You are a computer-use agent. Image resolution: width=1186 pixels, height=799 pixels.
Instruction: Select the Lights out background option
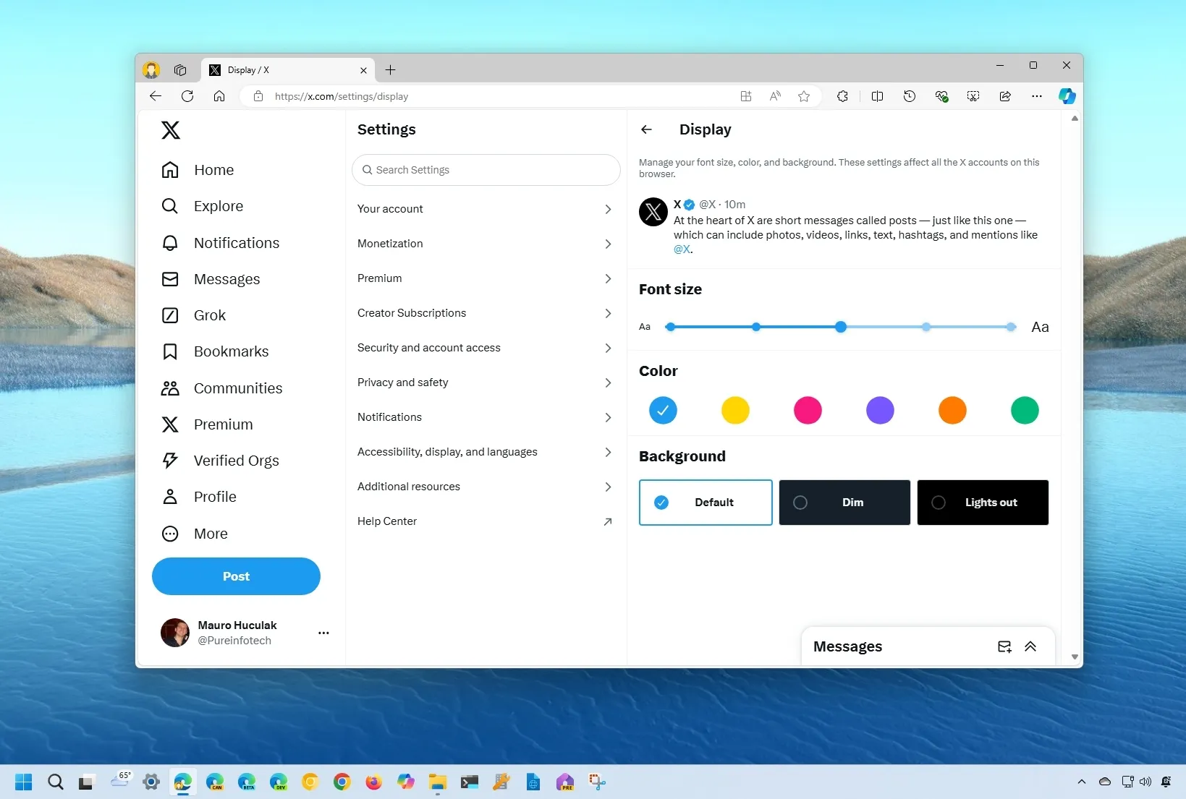tap(982, 503)
